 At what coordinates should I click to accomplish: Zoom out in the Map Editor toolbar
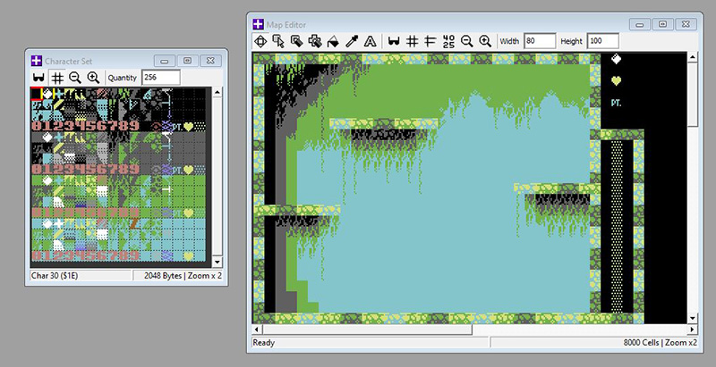point(466,41)
